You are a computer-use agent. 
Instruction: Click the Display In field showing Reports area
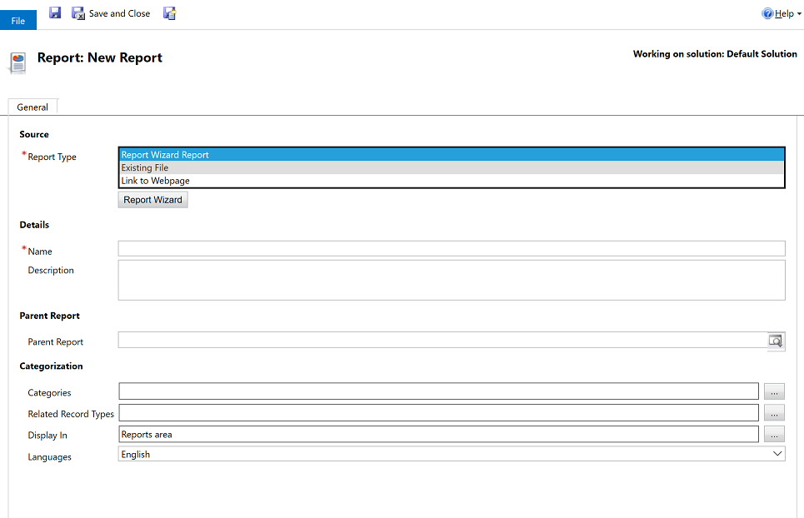[438, 434]
